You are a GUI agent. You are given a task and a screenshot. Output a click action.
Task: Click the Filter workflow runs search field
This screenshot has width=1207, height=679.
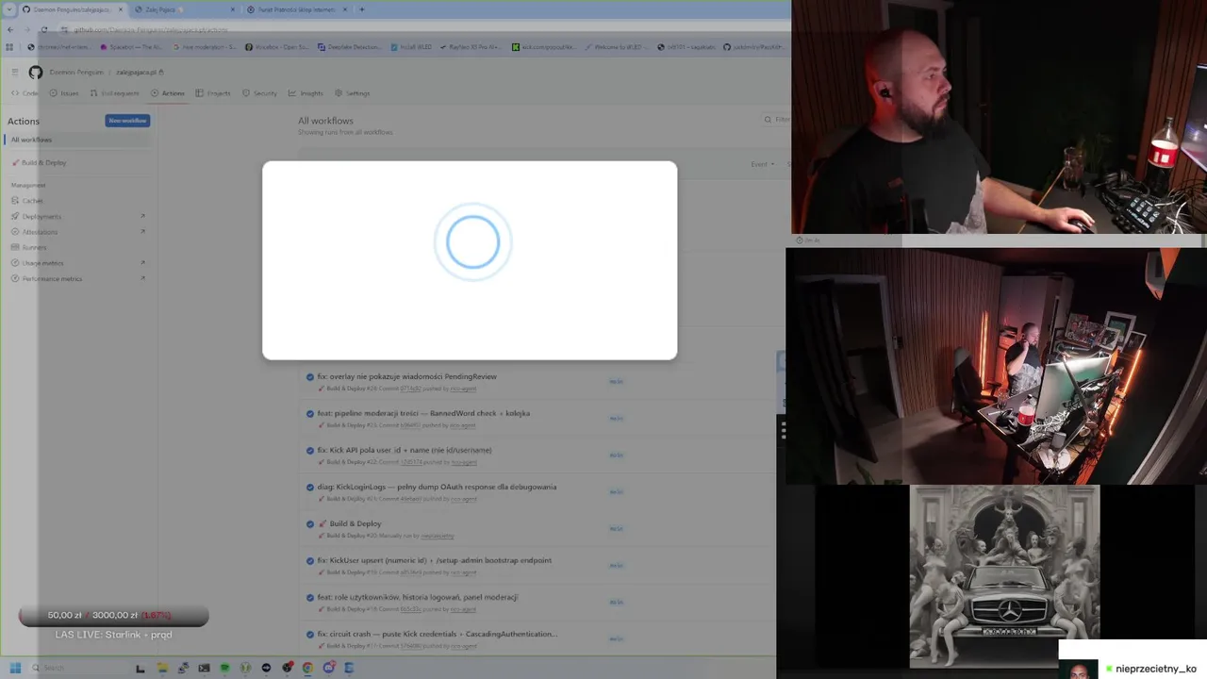coord(777,120)
